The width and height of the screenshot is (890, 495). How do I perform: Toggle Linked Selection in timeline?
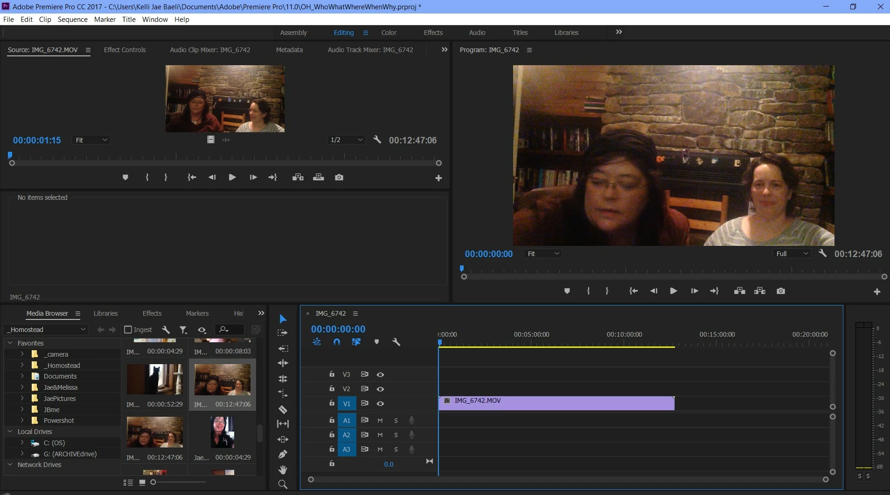coord(356,342)
